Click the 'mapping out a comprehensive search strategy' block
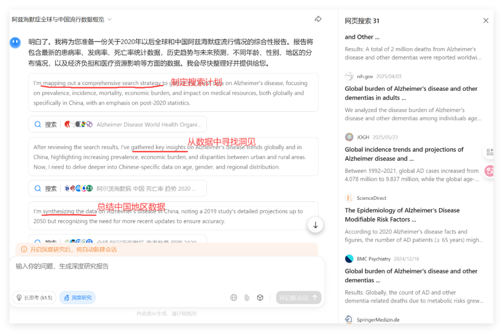The height and width of the screenshot is (333, 503). (x=173, y=93)
